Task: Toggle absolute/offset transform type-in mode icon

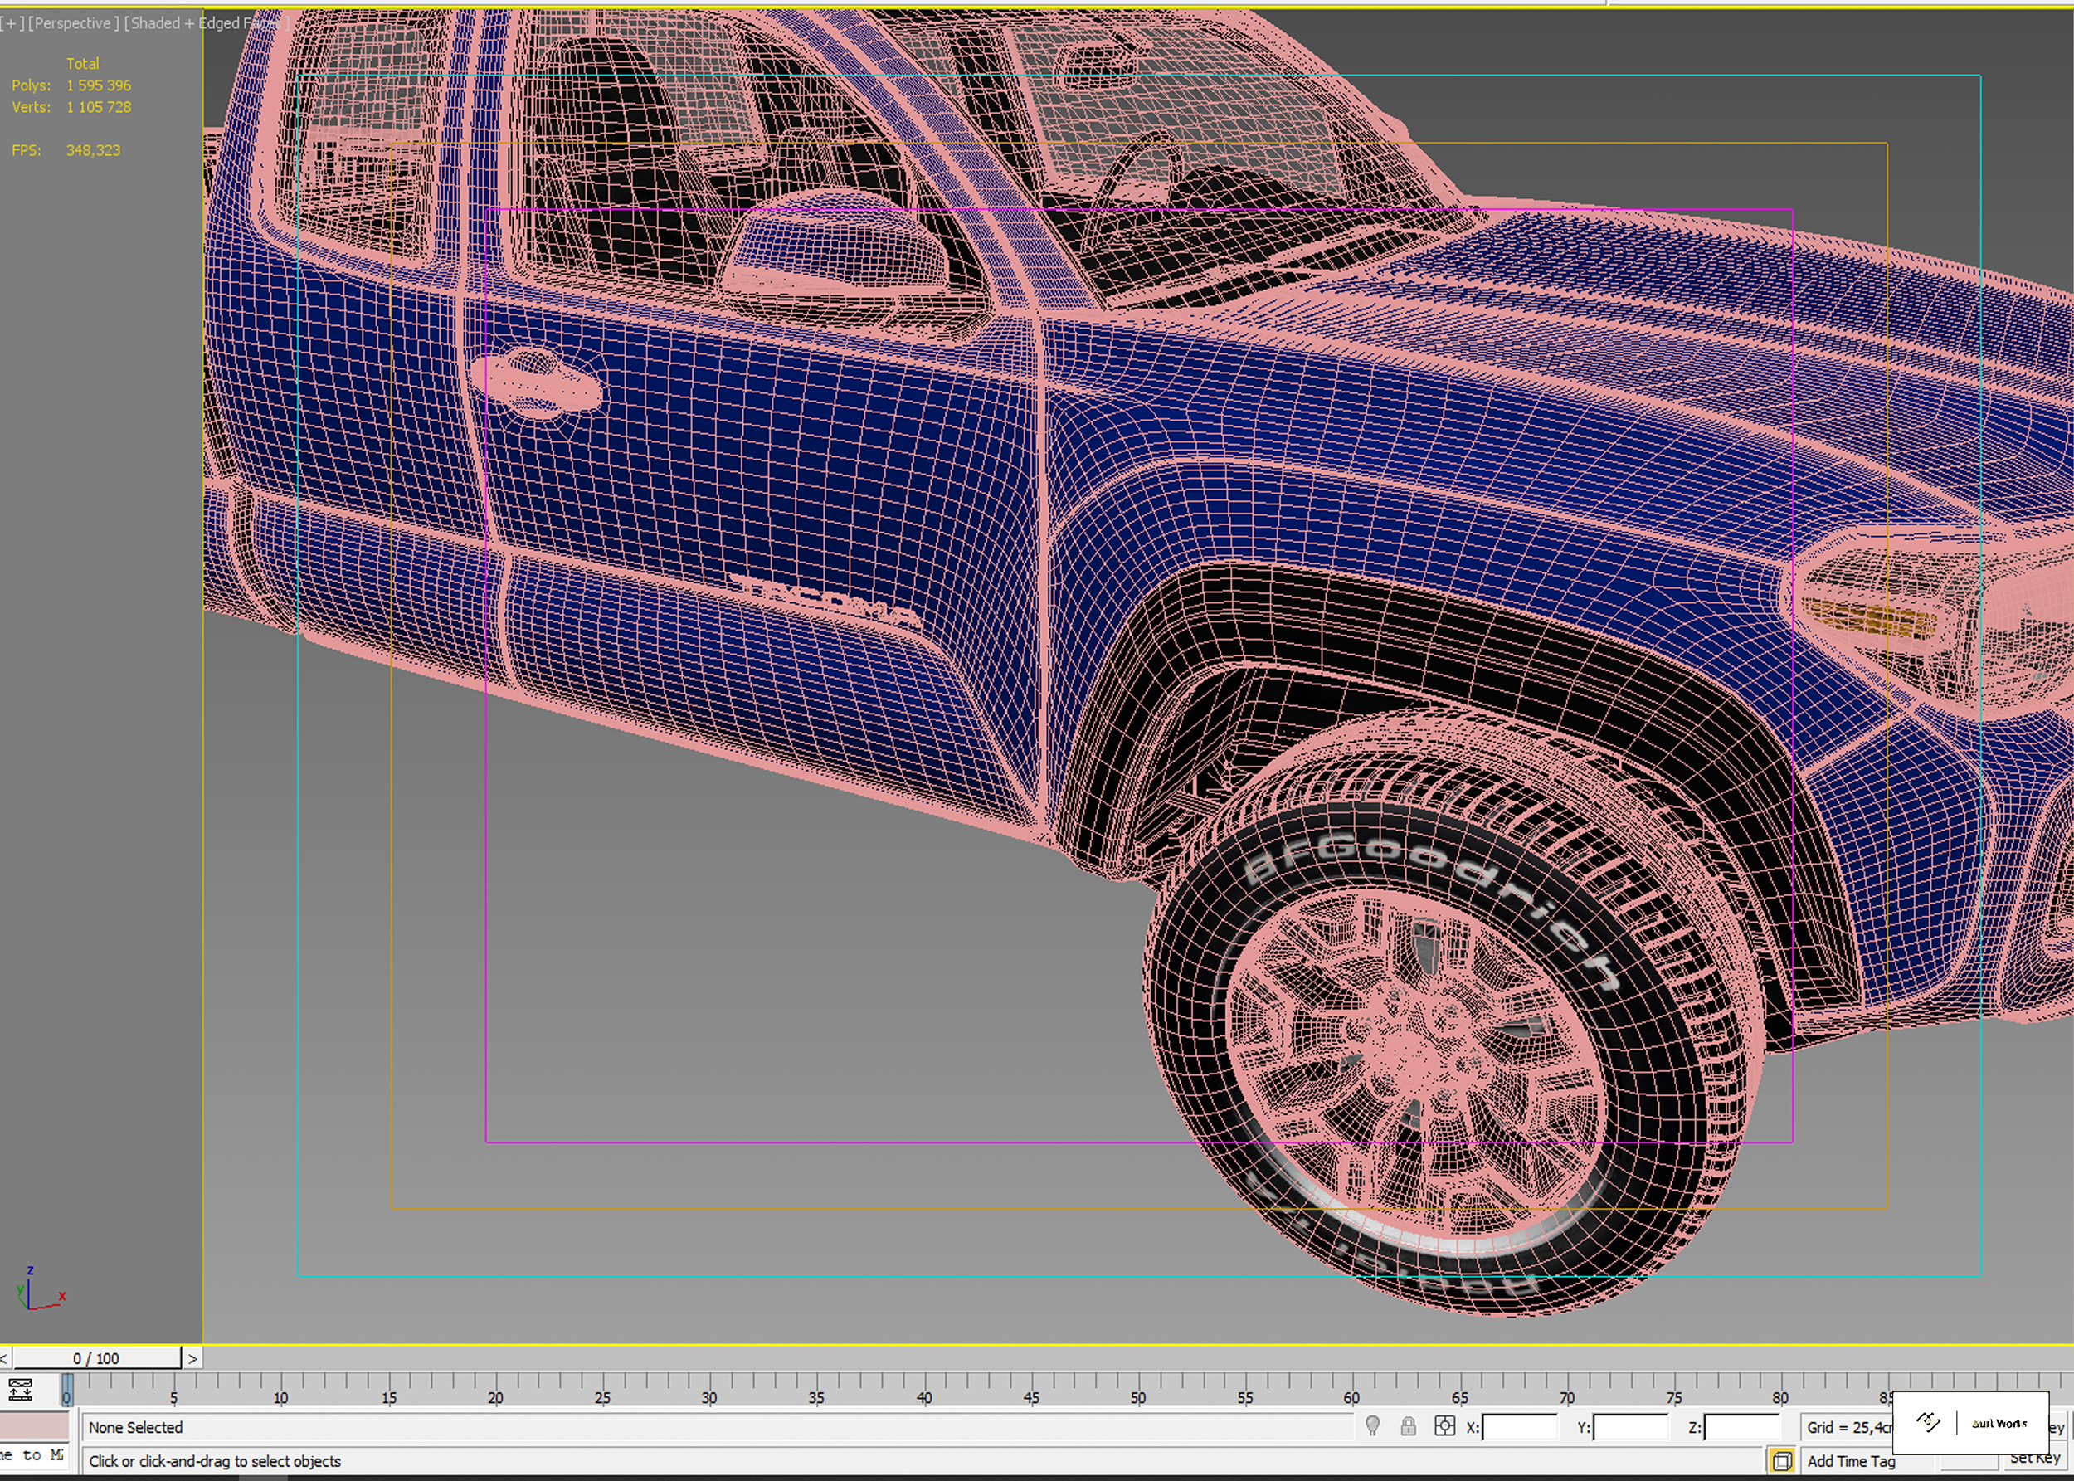Action: (x=1445, y=1426)
